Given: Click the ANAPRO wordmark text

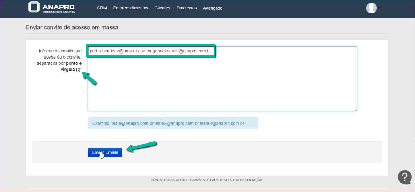Looking at the screenshot, I should 58,6.
